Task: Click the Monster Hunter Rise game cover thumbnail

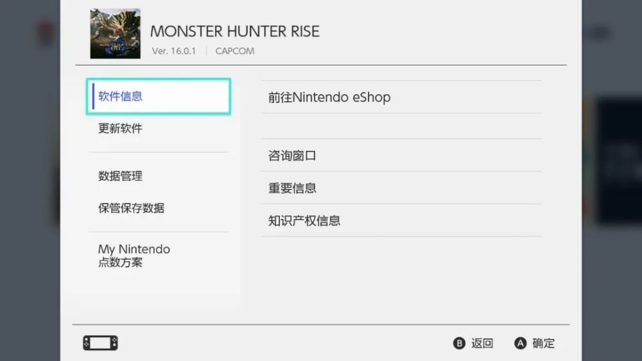Action: coord(115,33)
